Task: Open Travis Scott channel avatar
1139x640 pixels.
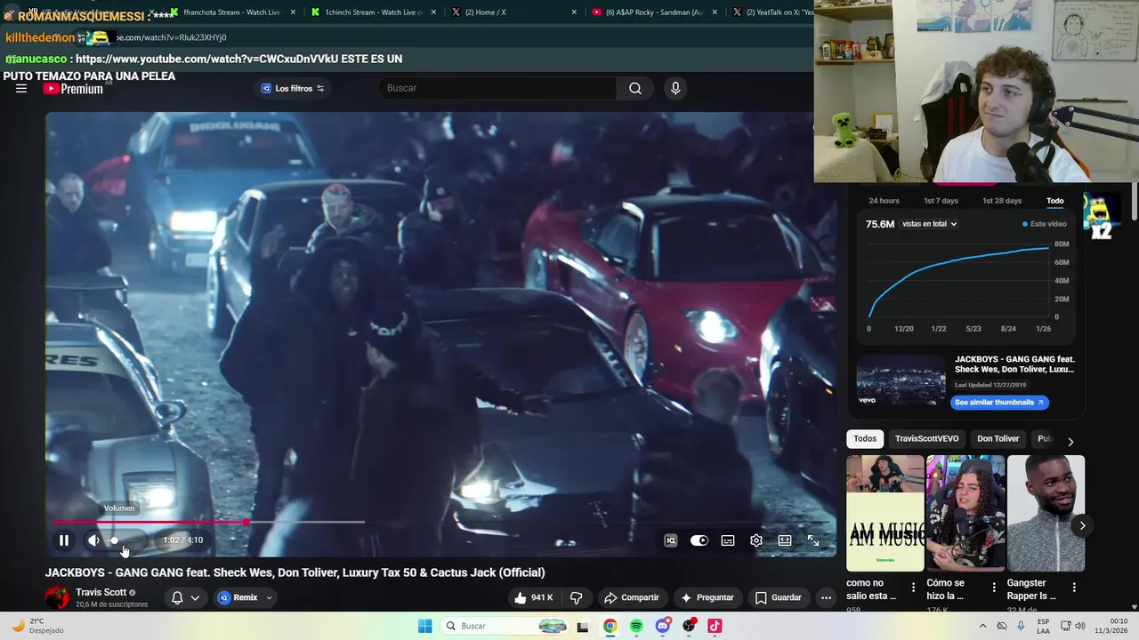Action: 57,597
